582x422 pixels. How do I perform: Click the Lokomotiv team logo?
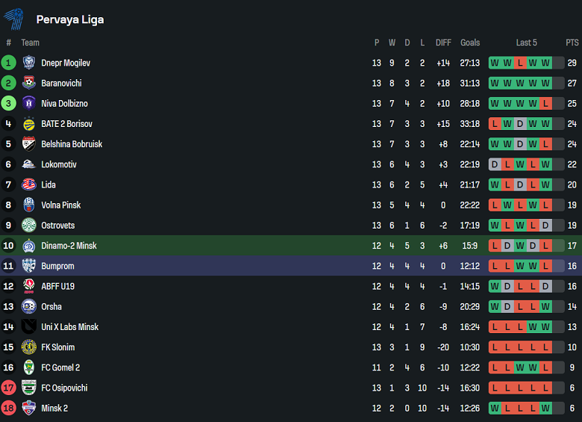pos(29,164)
